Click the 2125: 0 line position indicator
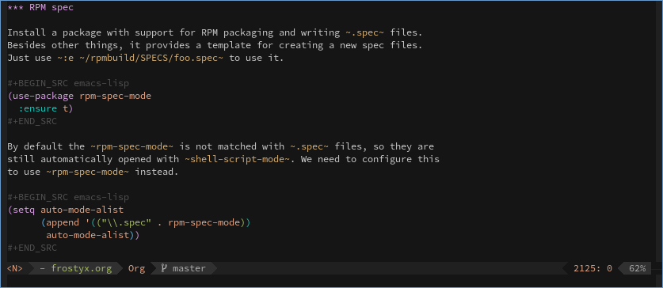The height and width of the screenshot is (288, 663). pos(593,268)
